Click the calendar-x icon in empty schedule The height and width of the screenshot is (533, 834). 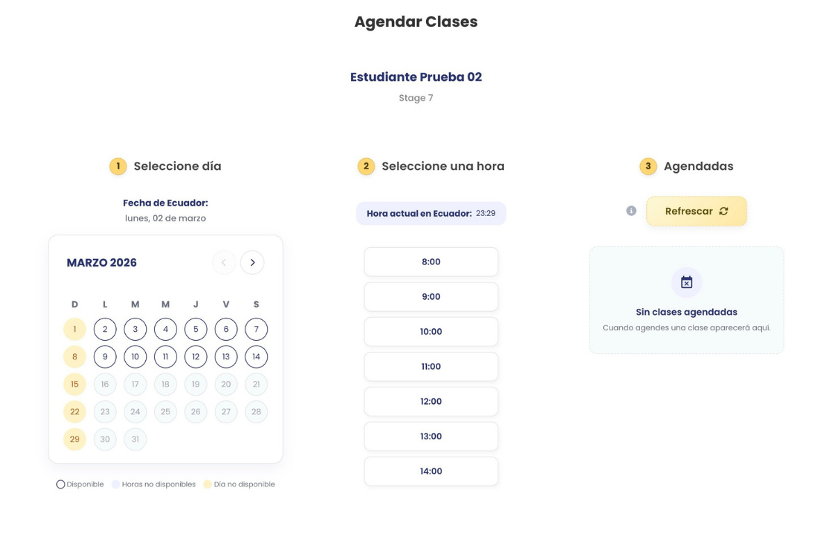tap(687, 282)
